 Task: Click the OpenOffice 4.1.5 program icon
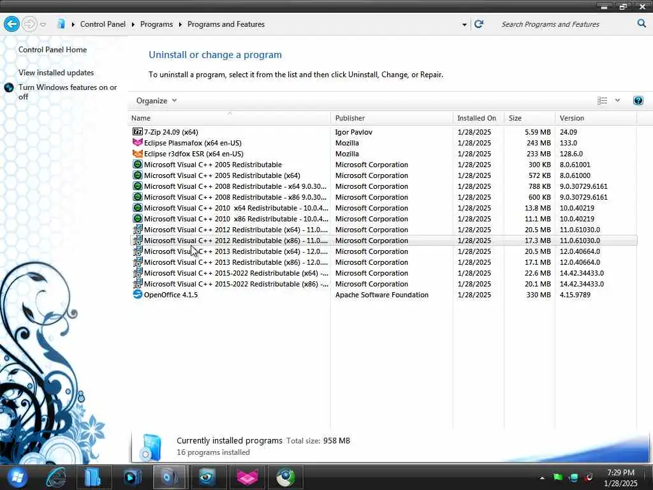[138, 294]
